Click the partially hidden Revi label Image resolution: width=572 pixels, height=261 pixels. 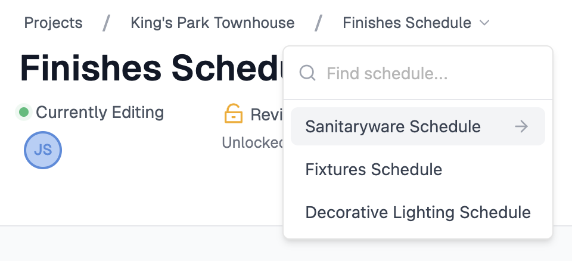(266, 114)
